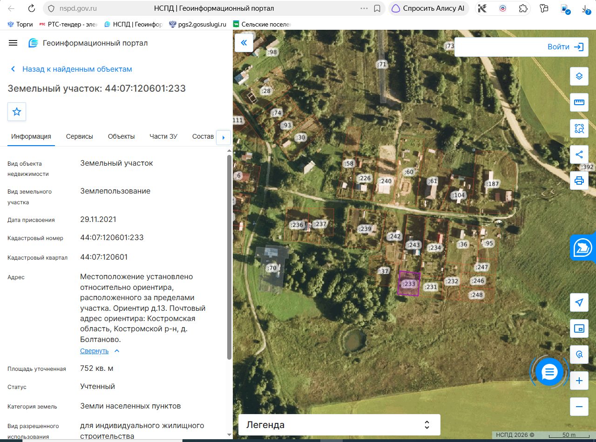Open the Состав tab

203,136
